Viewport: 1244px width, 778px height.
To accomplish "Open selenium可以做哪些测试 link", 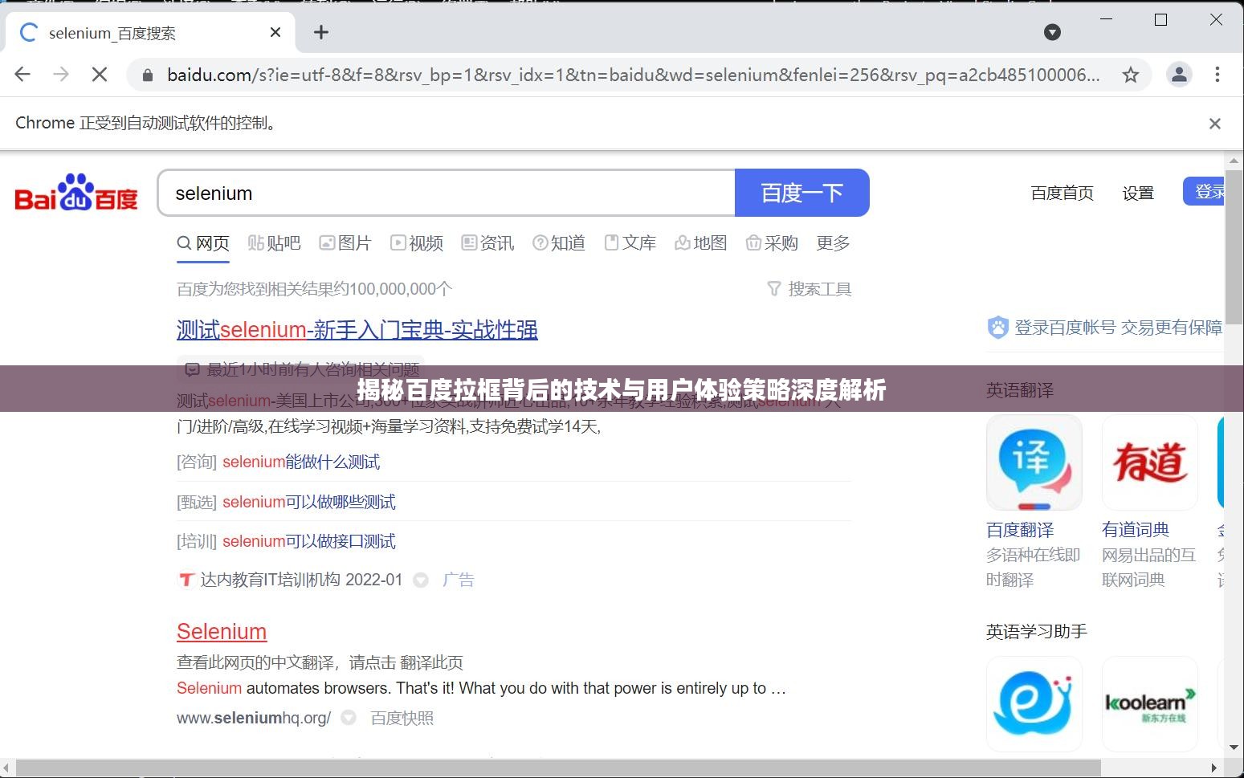I will [309, 503].
